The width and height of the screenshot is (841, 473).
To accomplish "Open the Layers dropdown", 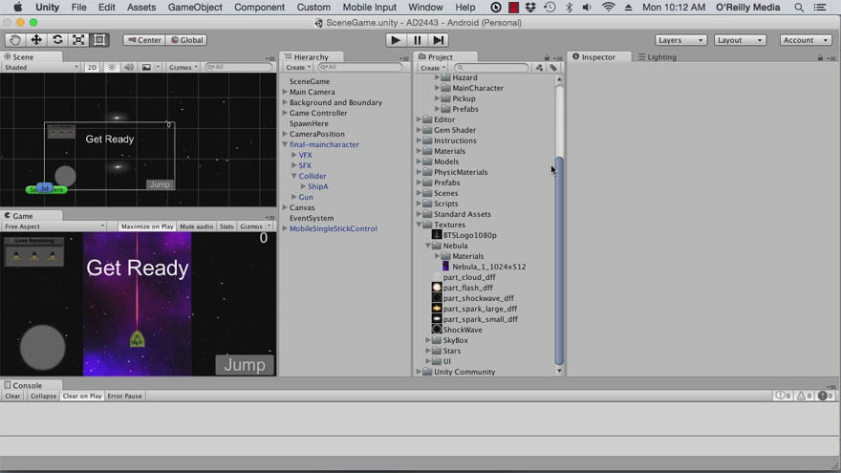I will (x=680, y=40).
